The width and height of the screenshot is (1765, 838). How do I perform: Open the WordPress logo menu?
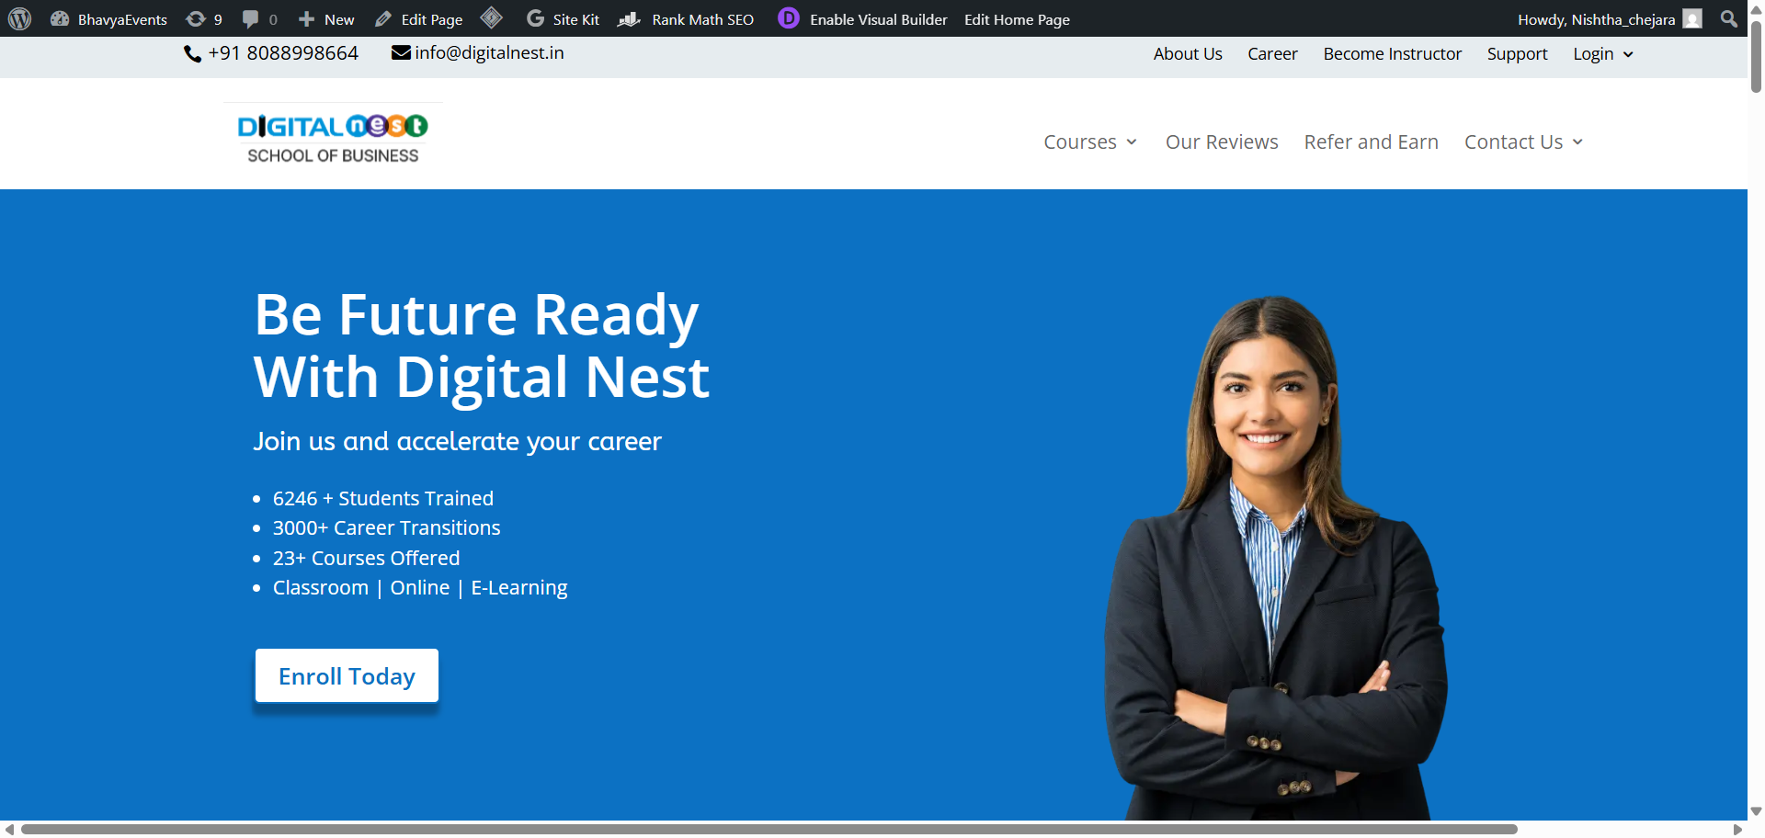point(19,18)
